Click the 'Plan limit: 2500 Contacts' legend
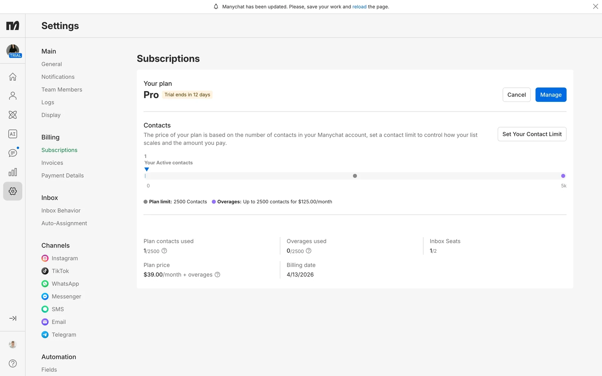 point(175,202)
